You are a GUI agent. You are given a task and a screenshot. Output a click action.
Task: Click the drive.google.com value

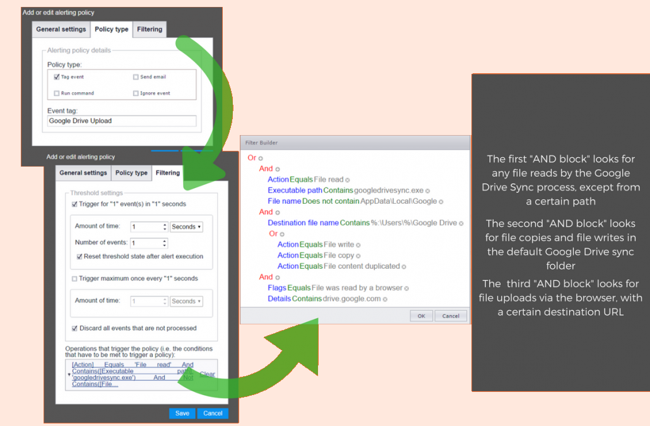click(352, 299)
